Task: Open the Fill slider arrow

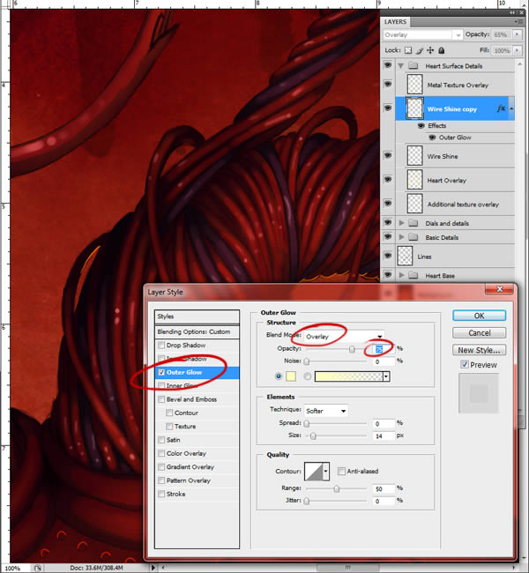Action: [517, 50]
